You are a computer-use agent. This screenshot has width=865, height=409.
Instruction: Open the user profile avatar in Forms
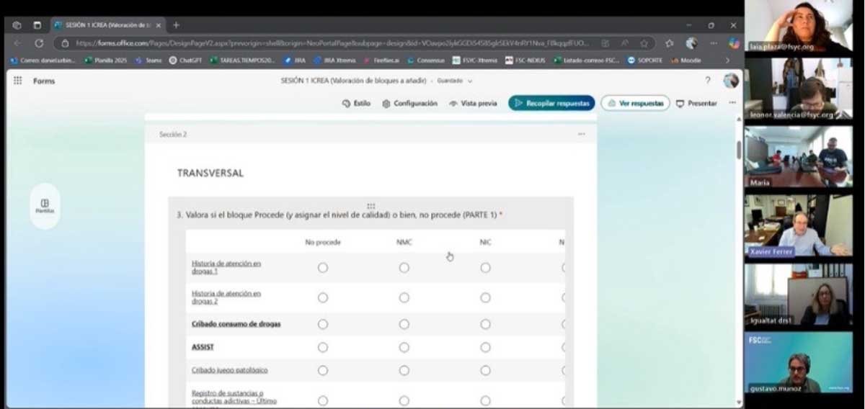[731, 80]
